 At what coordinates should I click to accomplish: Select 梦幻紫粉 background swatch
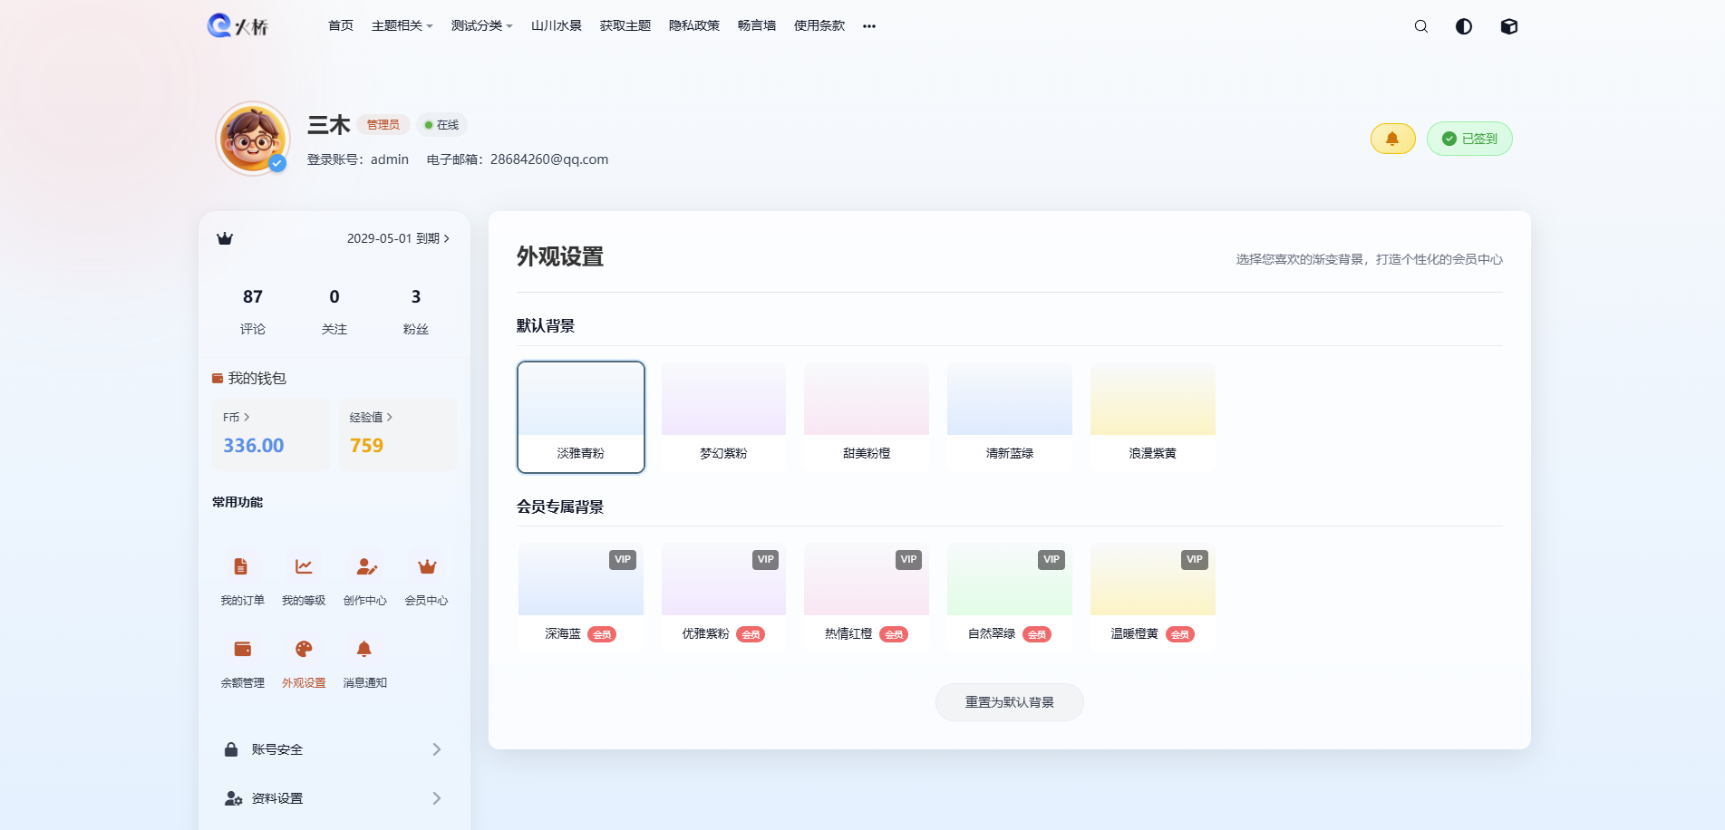(x=723, y=417)
